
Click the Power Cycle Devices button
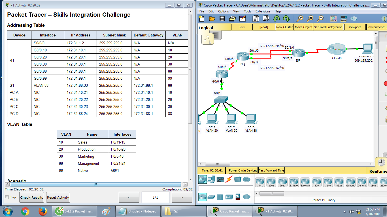coord(243,170)
